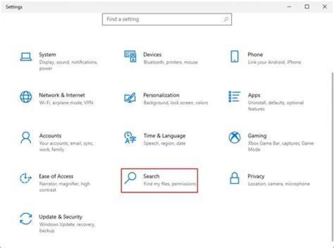Click the magnifier icon in Find a setting box
Image resolution: width=334 pixels, height=248 pixels.
pos(226,19)
